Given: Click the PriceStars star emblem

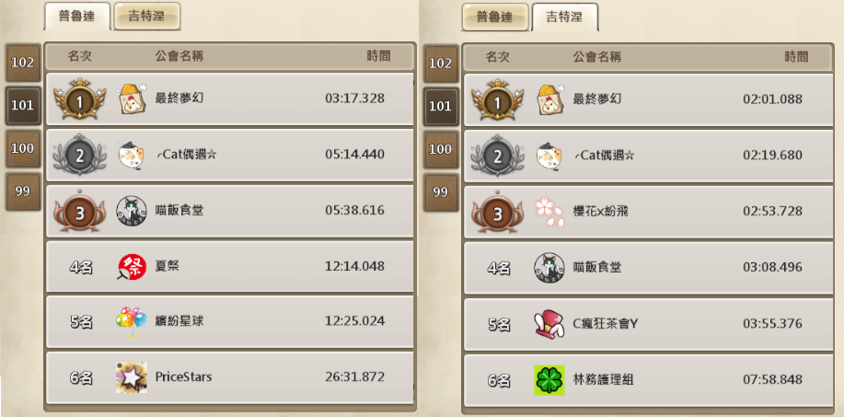Looking at the screenshot, I should 132,377.
